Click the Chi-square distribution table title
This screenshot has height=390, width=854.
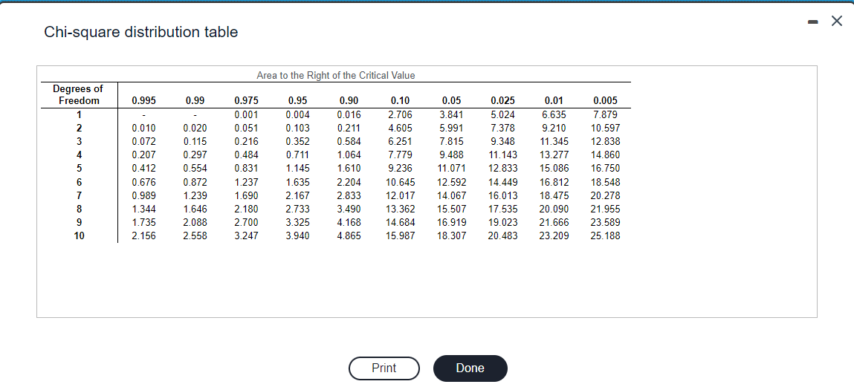[141, 32]
